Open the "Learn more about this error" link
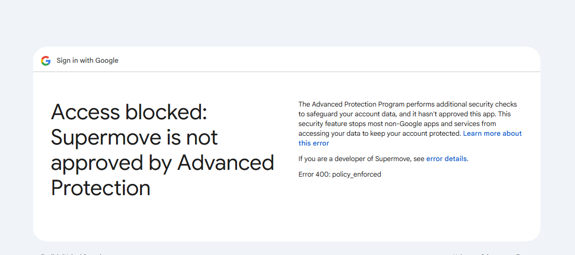The width and height of the screenshot is (575, 255). (492, 134)
